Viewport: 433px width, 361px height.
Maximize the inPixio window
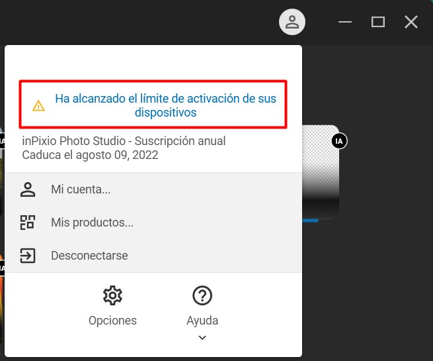pos(378,22)
